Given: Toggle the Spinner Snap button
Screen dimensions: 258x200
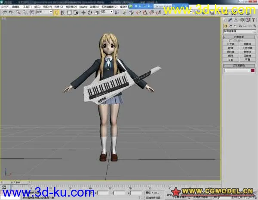Looking at the screenshot, I should click(x=158, y=12).
